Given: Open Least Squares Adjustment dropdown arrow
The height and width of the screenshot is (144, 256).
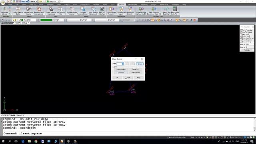Looking at the screenshot, I should pyautogui.click(x=98, y=14).
